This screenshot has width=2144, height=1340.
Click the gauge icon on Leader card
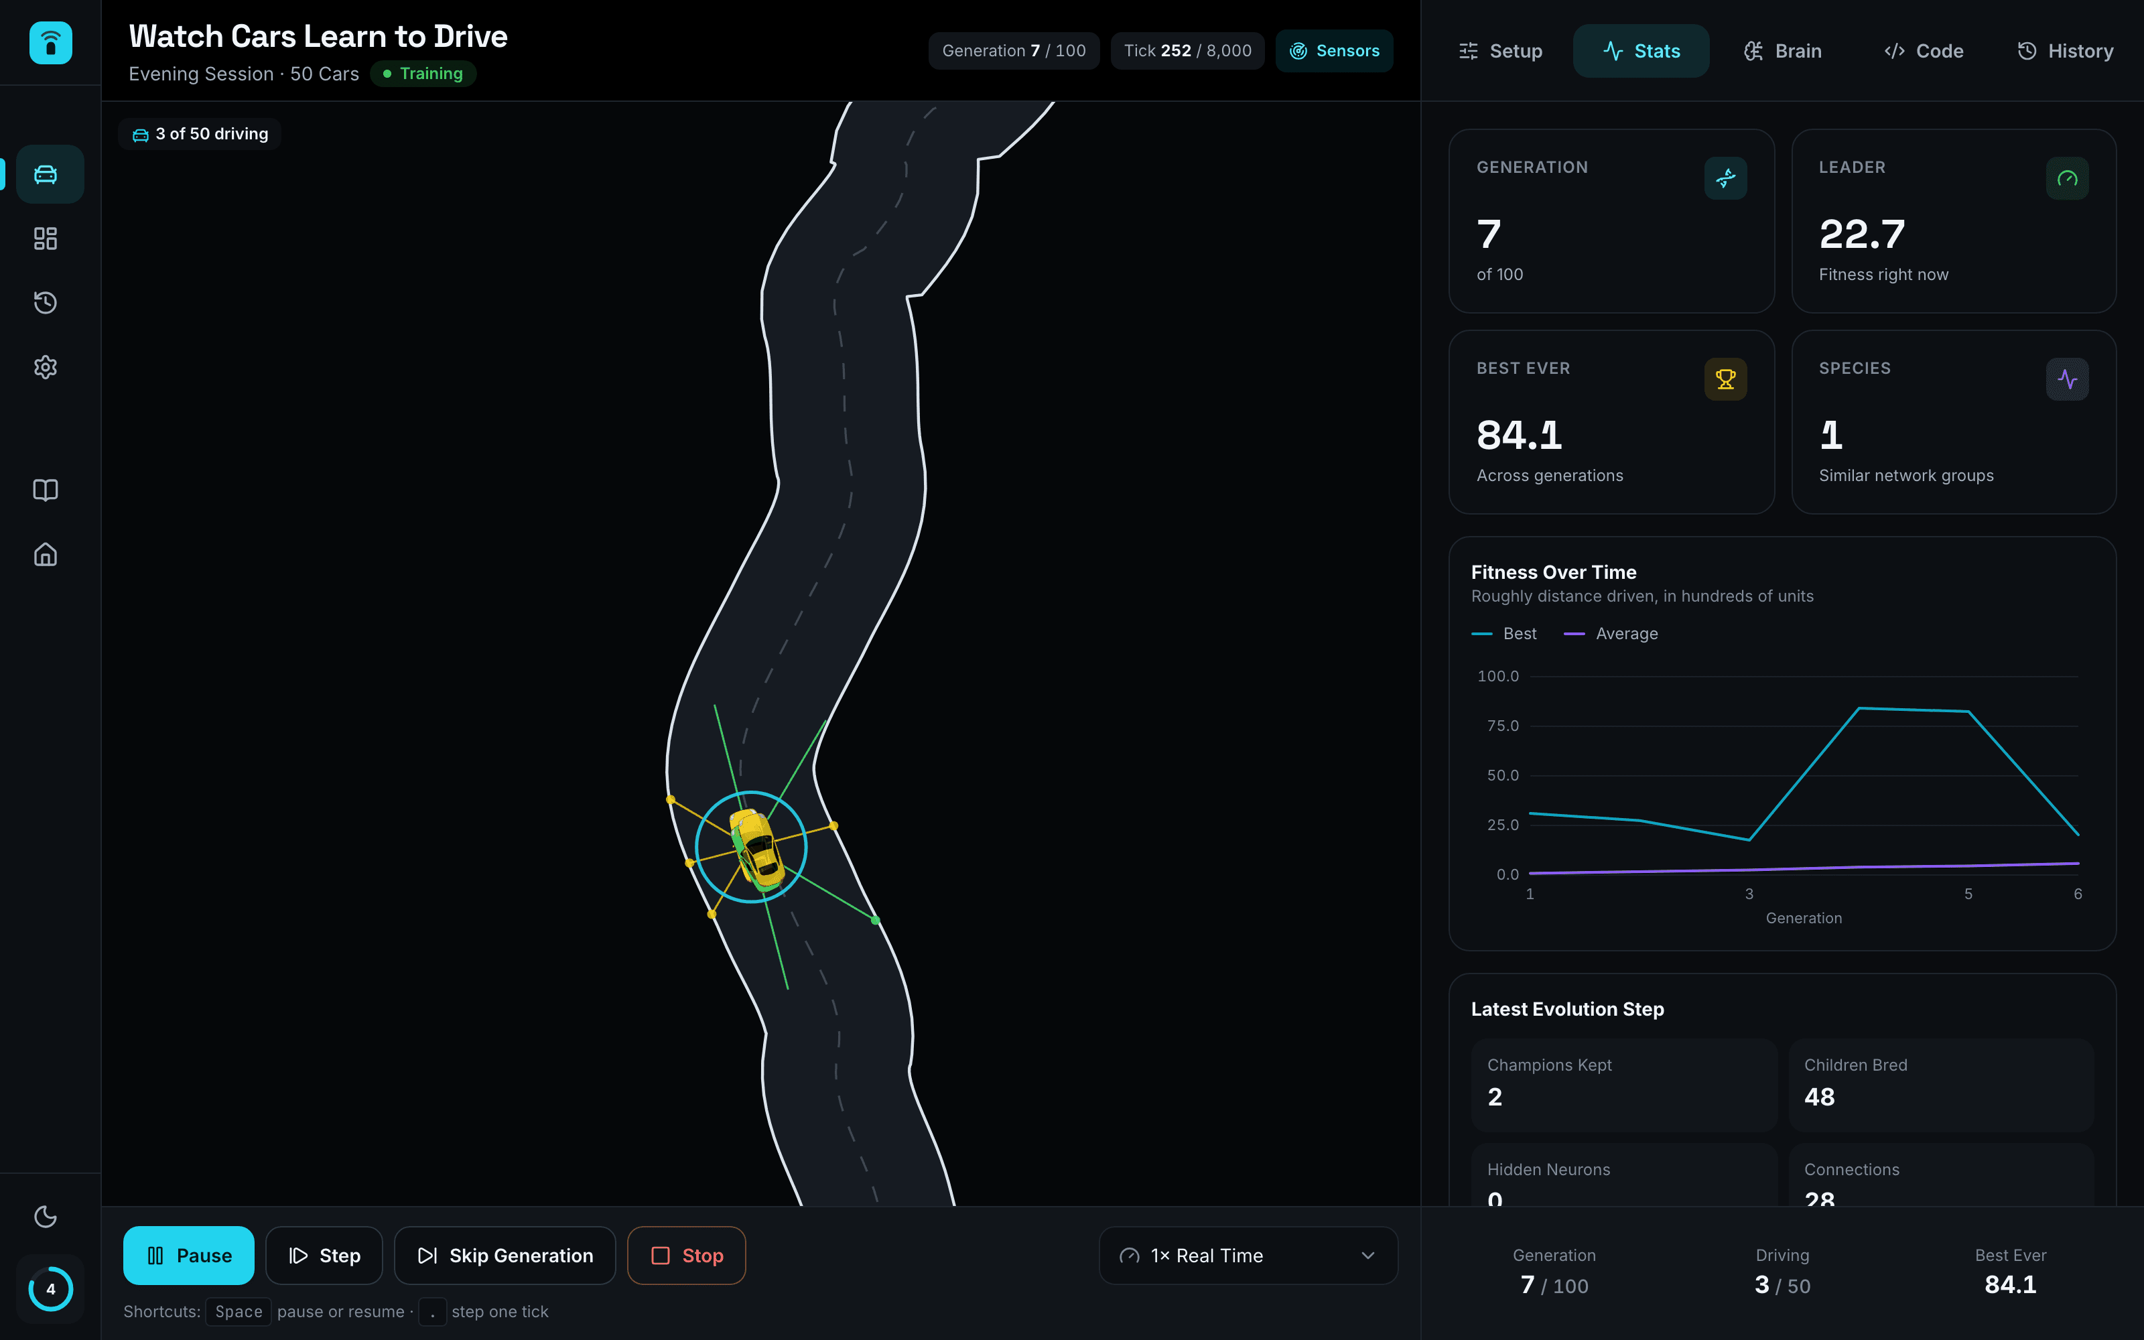tap(2067, 178)
